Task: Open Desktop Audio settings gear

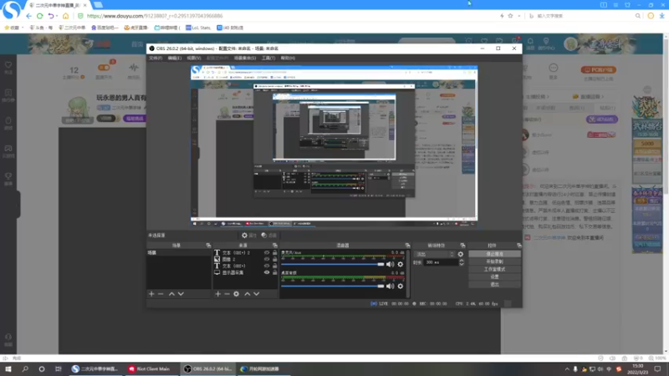Action: click(x=401, y=286)
